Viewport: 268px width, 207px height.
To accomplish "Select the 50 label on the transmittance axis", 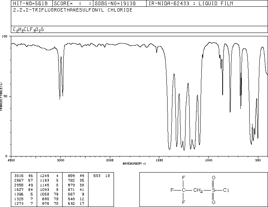I will tap(6, 96).
